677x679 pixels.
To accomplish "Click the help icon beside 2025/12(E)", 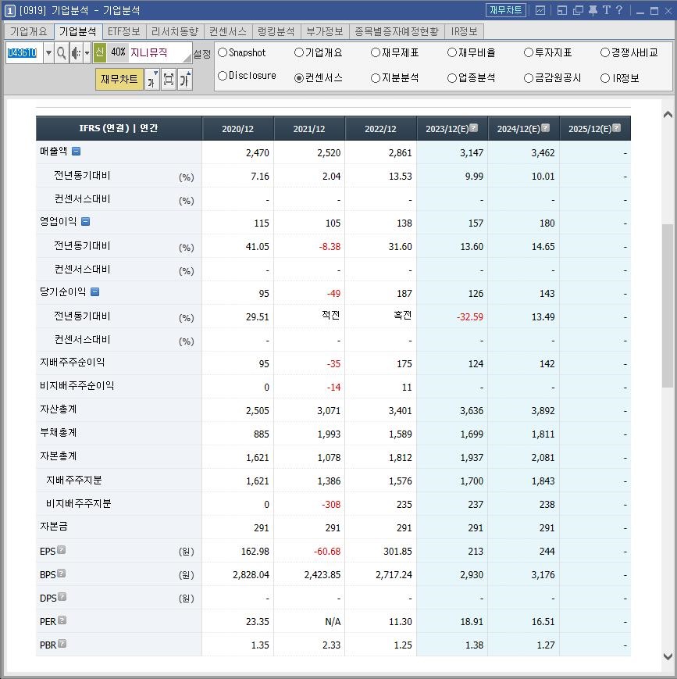I will 617,127.
